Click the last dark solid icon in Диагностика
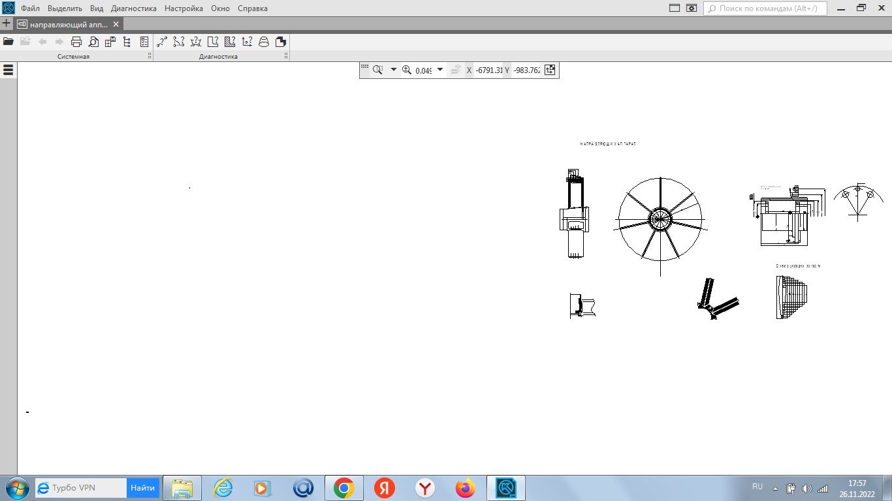Viewport: 892px width, 501px height. click(281, 42)
